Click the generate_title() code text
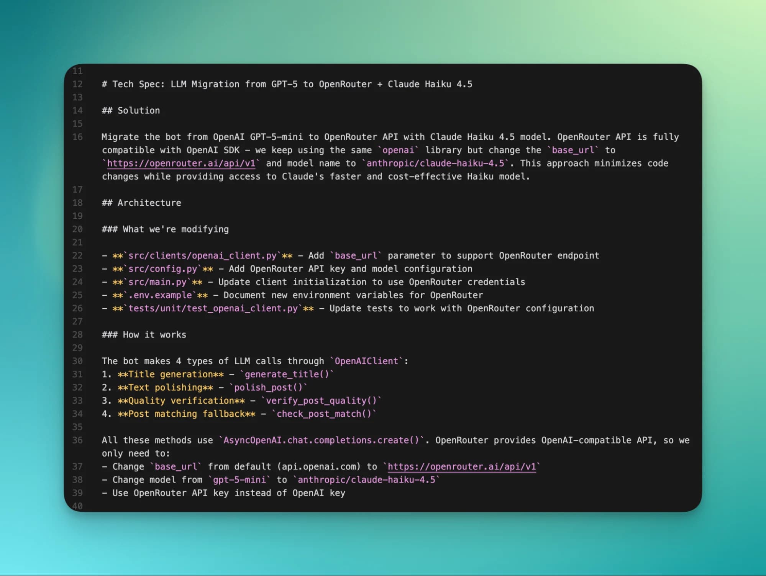The image size is (766, 576). (287, 375)
